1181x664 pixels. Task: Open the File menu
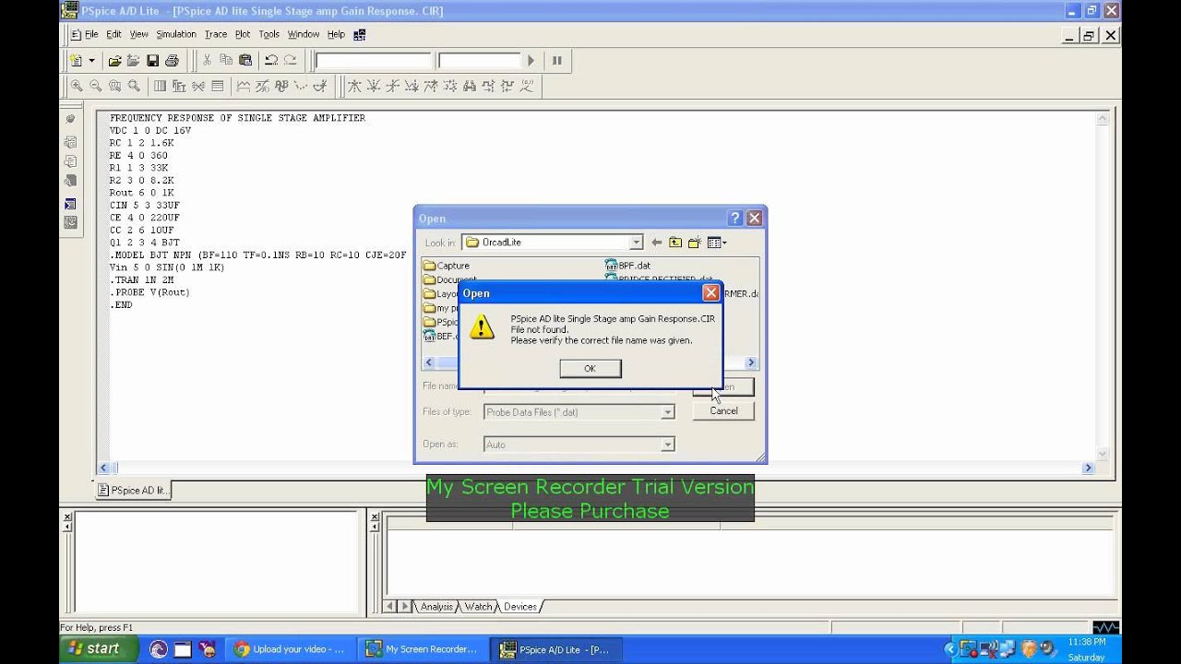pyautogui.click(x=90, y=34)
